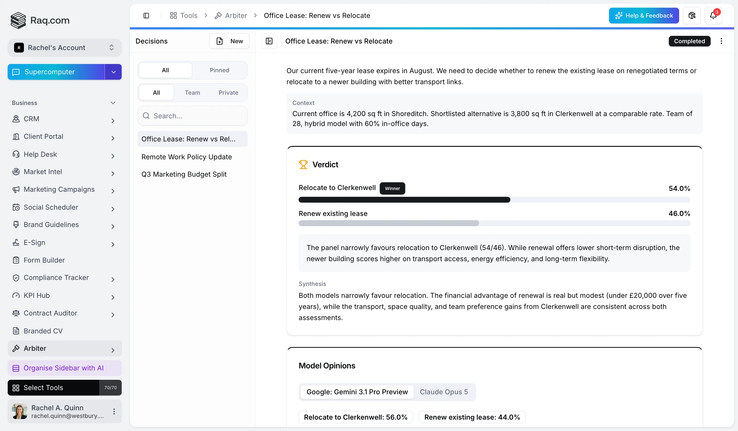Click the Client Portal sidebar icon
Screen dimensions: 738x431
pyautogui.click(x=16, y=137)
